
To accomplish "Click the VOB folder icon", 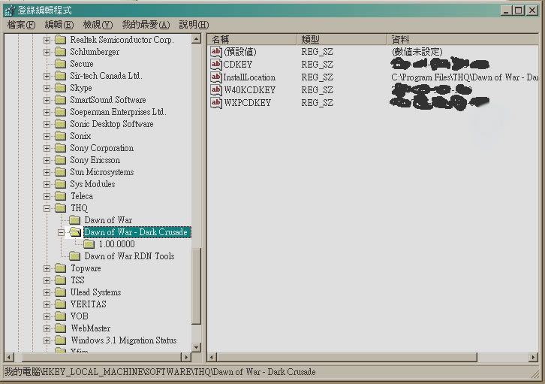I will (61, 316).
